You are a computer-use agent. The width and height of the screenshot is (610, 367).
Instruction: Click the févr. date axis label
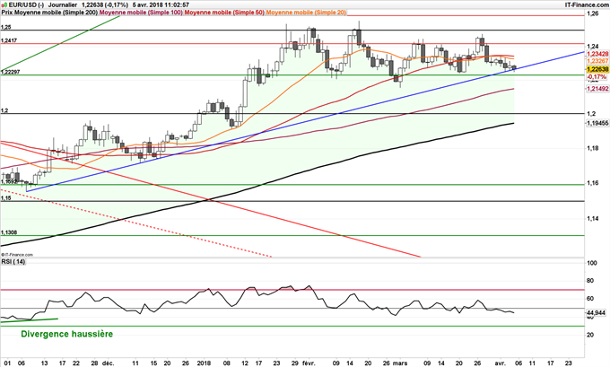tap(310, 363)
